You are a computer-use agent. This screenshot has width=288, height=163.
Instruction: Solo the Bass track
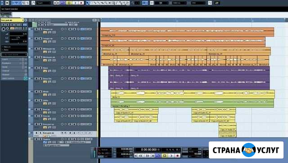coord(40,68)
